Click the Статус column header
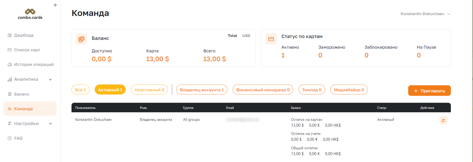The width and height of the screenshot is (473, 162). (x=382, y=108)
